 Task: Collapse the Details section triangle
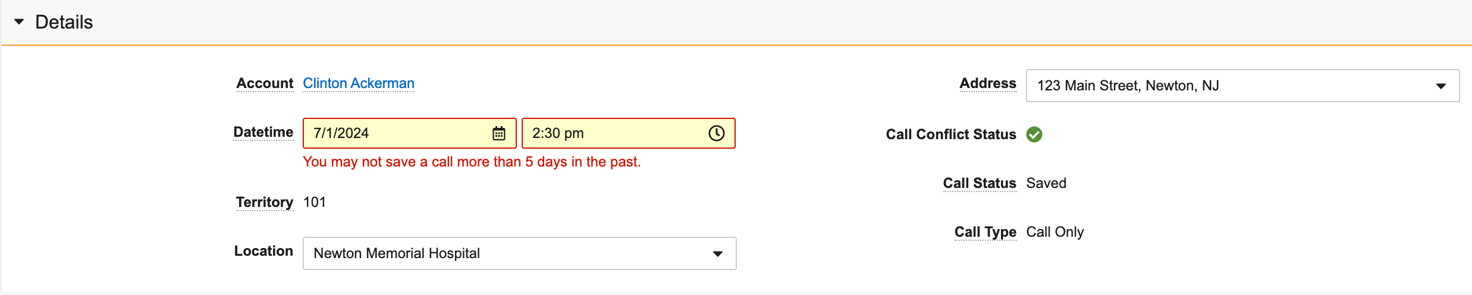point(19,22)
